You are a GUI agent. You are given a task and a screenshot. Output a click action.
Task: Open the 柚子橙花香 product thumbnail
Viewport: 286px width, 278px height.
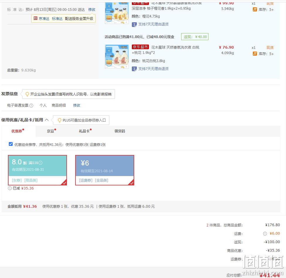pyautogui.click(x=117, y=13)
